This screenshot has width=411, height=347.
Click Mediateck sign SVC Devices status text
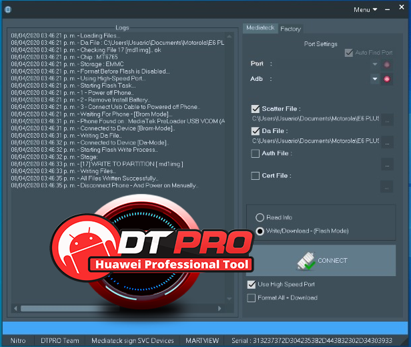click(x=133, y=341)
